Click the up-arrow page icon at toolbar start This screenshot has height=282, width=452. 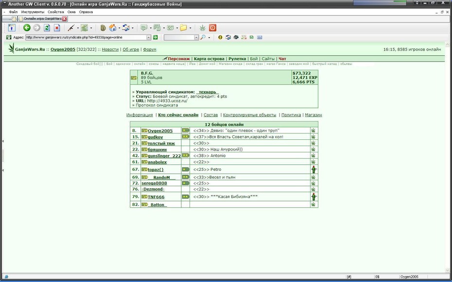(12, 28)
